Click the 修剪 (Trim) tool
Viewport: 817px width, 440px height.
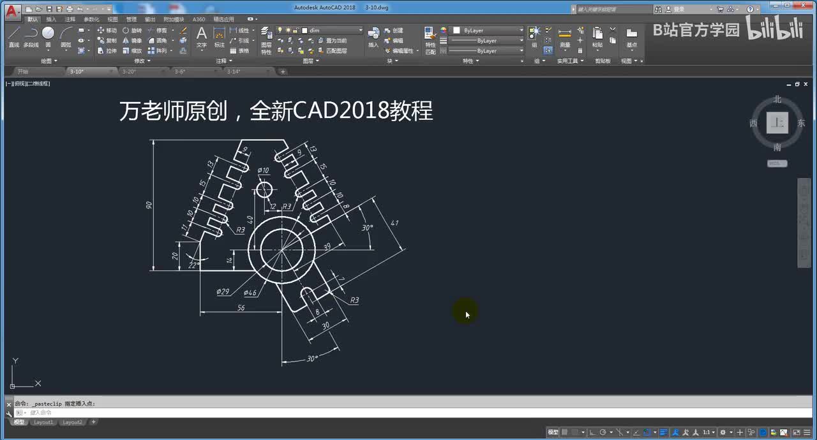(x=157, y=30)
